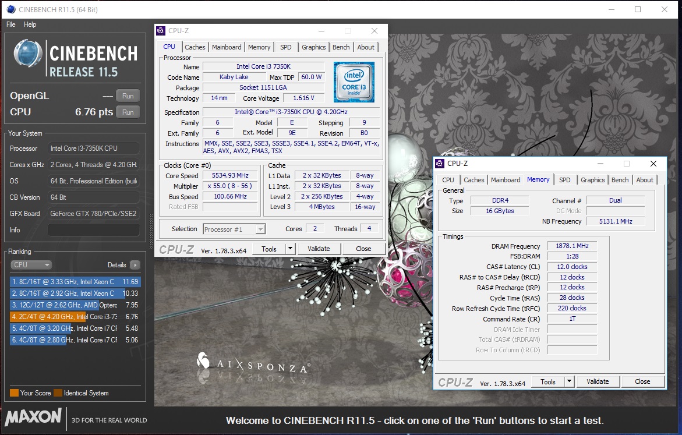Screen dimensions: 682x435
Task: Click the CAS# Latency value 12.0 clocks
Action: coord(572,267)
